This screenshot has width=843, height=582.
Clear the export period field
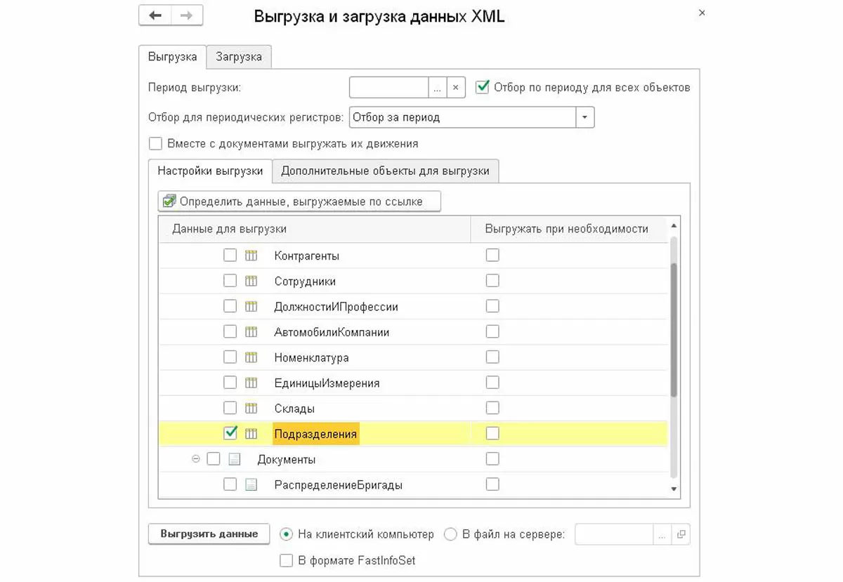(x=456, y=88)
